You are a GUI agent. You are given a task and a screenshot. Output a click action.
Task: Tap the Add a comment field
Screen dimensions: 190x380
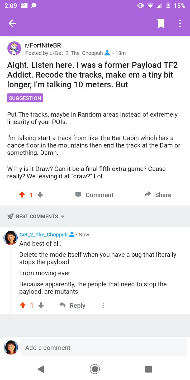104,348
